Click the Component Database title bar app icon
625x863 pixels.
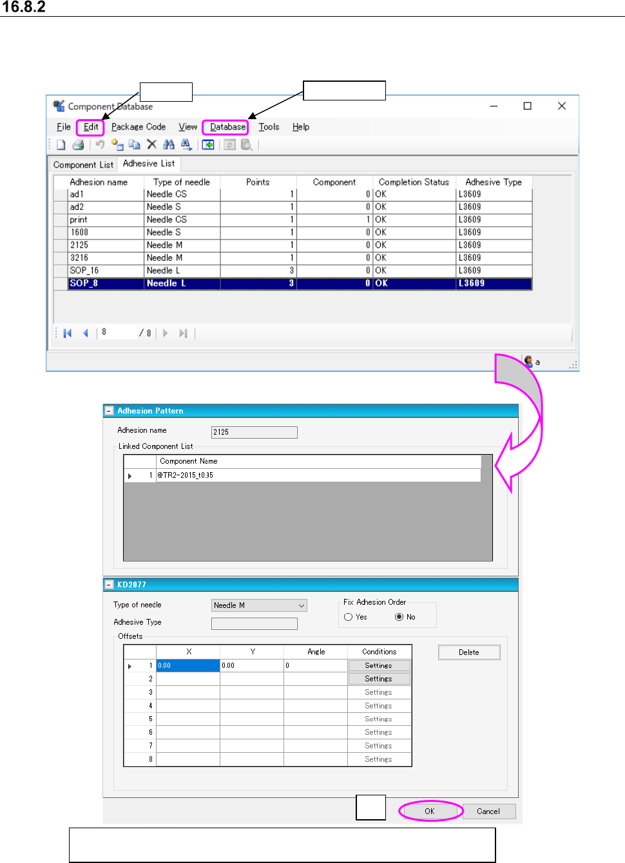pyautogui.click(x=59, y=106)
